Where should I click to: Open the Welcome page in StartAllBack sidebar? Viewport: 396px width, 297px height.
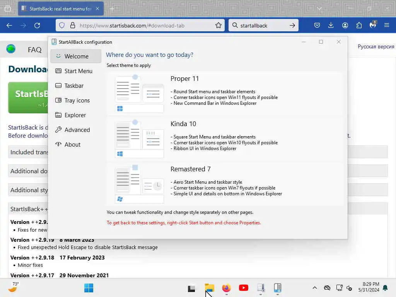tap(76, 56)
